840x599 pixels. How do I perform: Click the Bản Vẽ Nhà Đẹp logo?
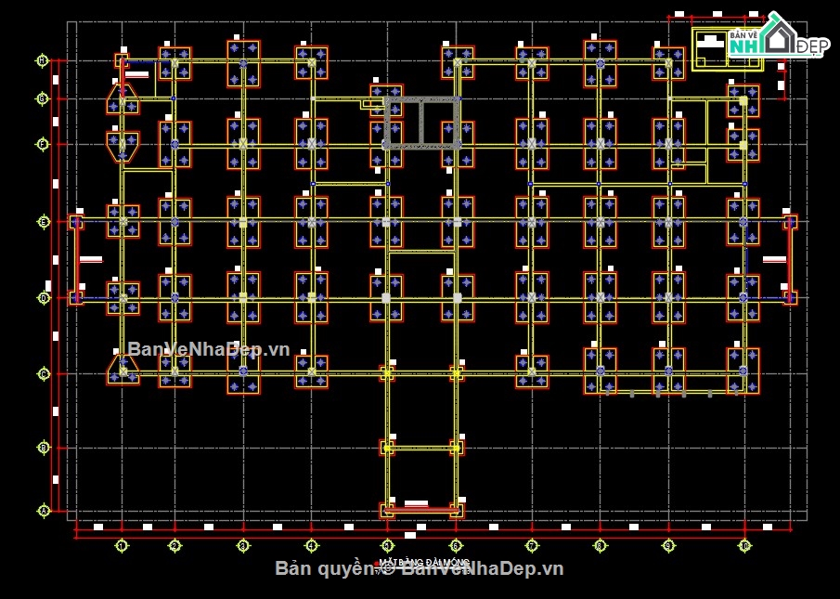778,36
